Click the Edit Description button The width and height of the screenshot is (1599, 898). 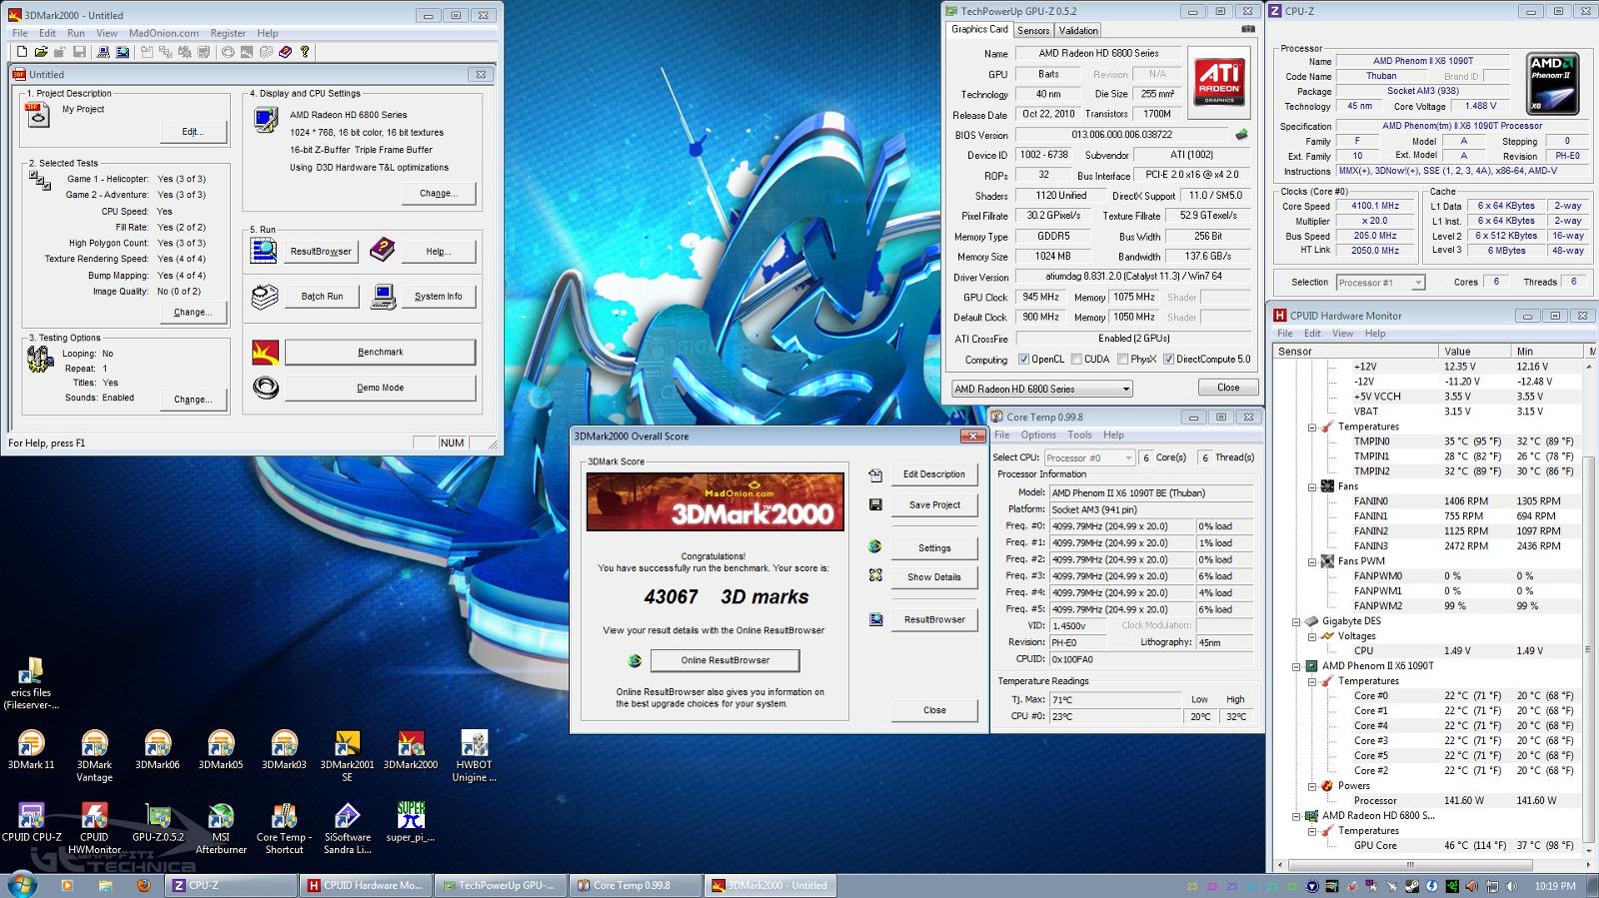[934, 474]
